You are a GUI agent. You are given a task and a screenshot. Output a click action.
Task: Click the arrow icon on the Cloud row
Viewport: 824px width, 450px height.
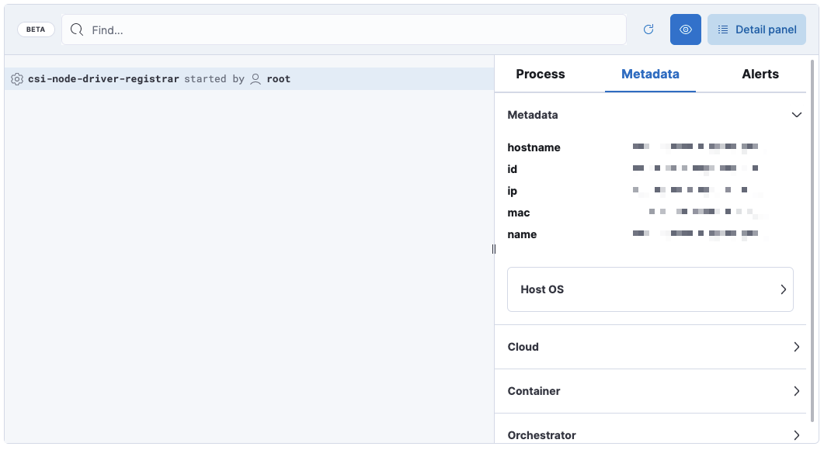pos(796,347)
